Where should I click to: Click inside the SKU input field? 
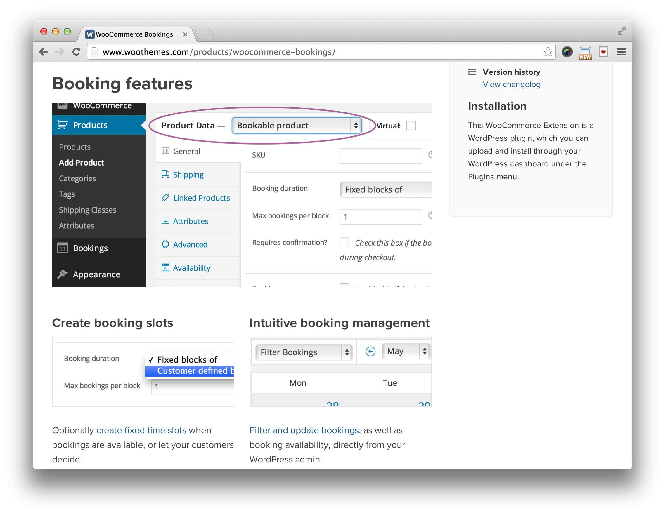380,156
